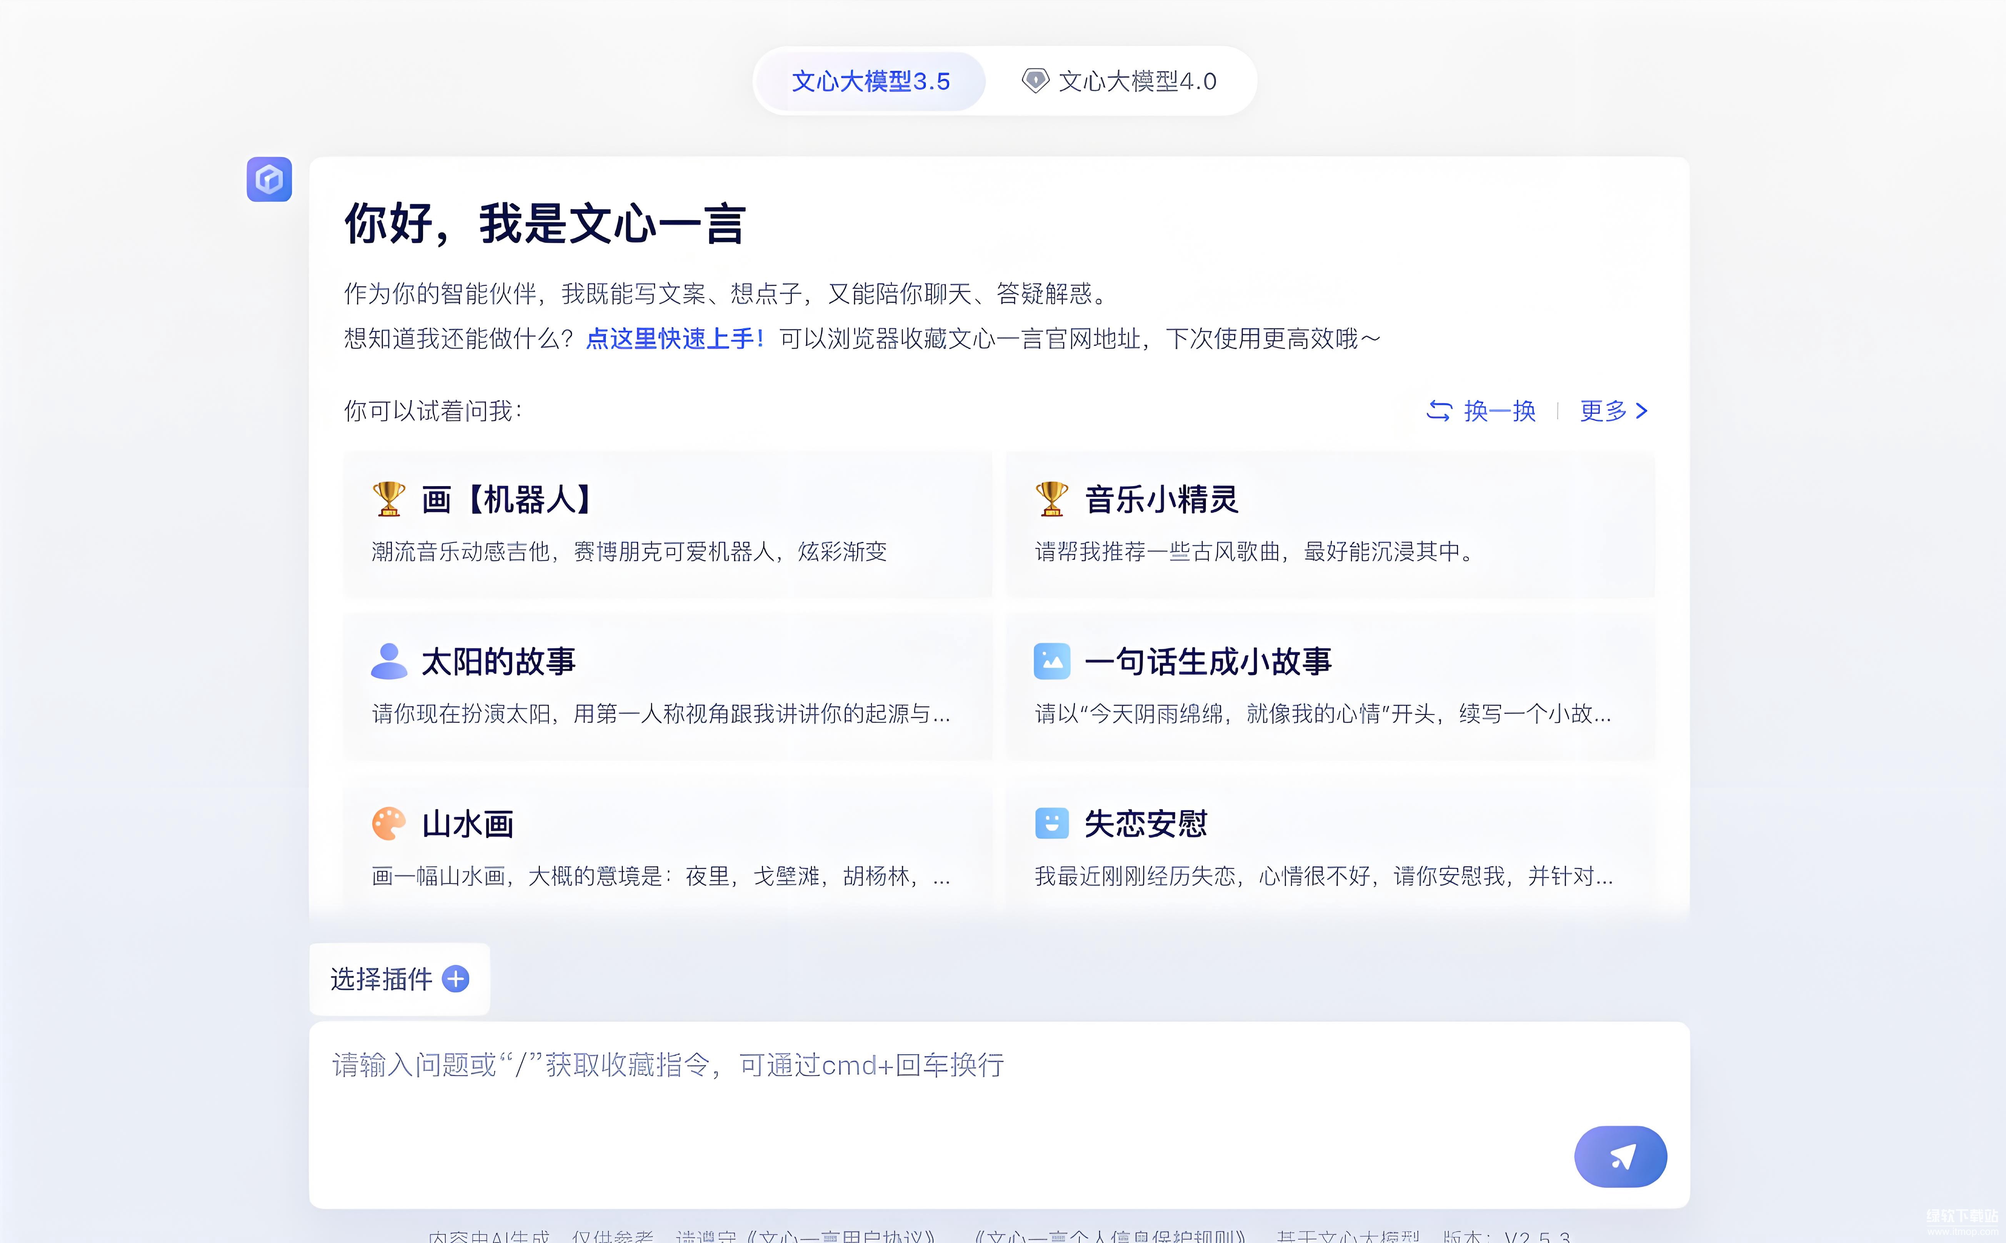Click the 请你现在扮演太阳 description text
The image size is (2006, 1243).
[x=661, y=713]
